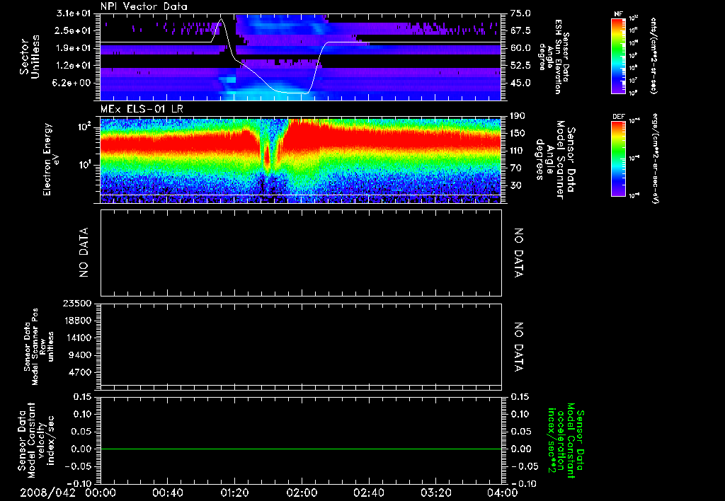Screen dimensions: 725x501
Task: Select the 00:00 time axis label
Action: (x=100, y=493)
